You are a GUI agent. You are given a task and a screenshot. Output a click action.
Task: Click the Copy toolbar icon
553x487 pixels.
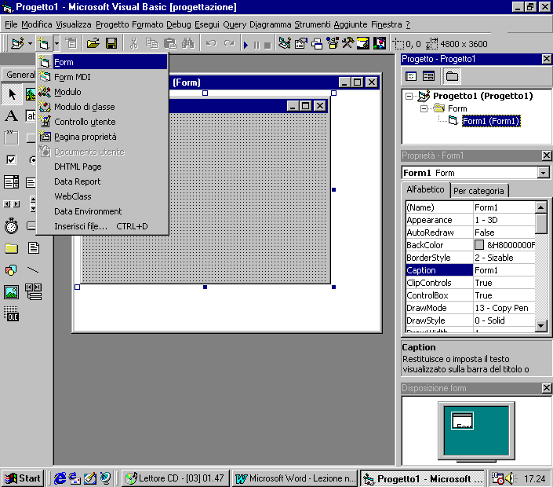pos(151,44)
